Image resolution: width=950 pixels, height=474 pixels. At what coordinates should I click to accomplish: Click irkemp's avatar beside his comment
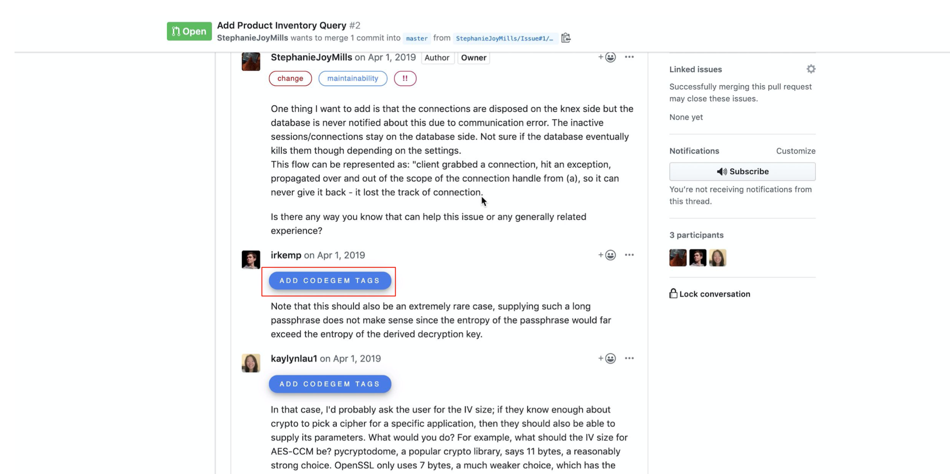point(251,259)
